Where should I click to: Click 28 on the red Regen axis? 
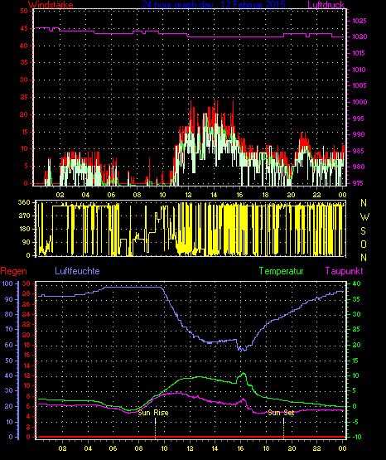(x=26, y=294)
